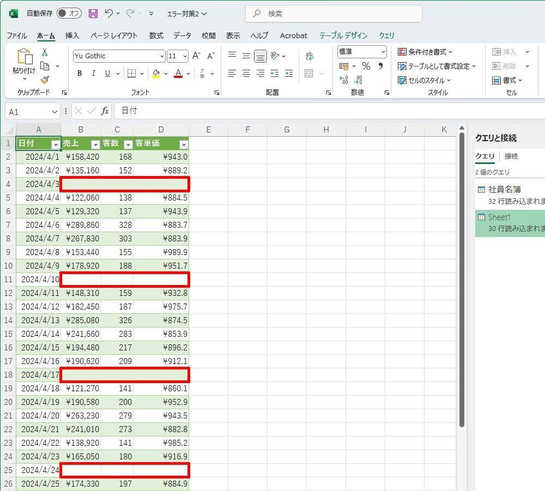Click the Borders grid icon
The width and height of the screenshot is (545, 491).
(132, 74)
